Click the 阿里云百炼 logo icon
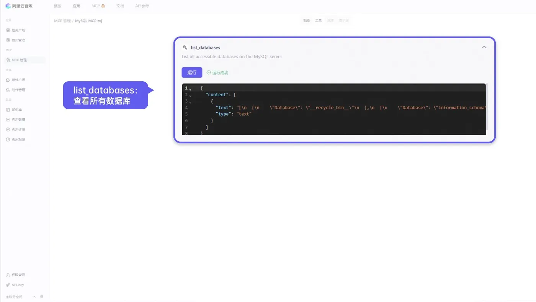The height and width of the screenshot is (302, 536). coord(8,6)
